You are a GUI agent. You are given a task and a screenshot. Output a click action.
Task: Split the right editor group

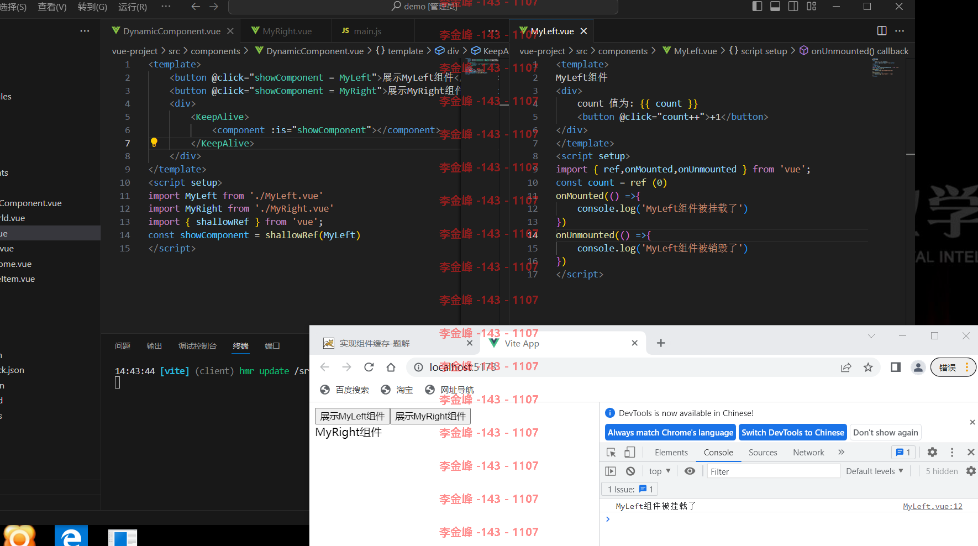tap(882, 31)
